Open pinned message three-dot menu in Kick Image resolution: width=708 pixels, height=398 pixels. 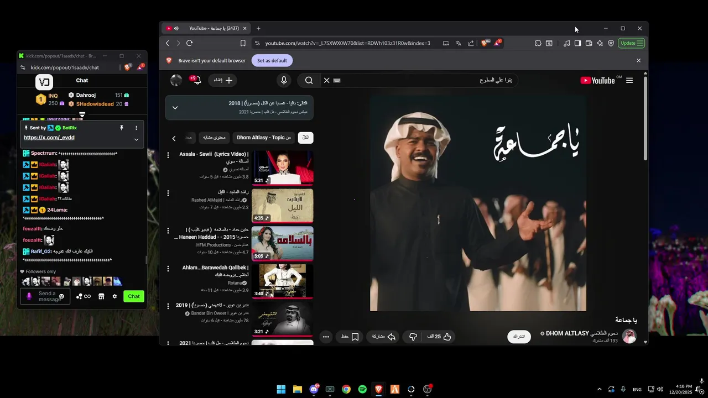pos(136,128)
